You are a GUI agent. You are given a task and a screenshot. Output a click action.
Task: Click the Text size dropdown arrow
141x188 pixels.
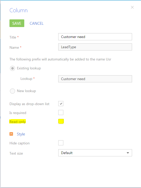pyautogui.click(x=128, y=153)
